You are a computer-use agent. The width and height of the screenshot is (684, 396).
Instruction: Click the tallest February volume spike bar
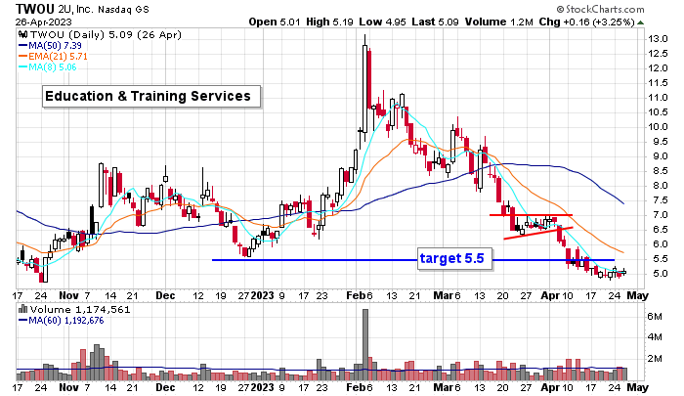365,345
